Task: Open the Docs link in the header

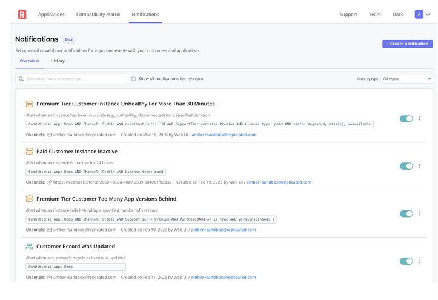Action: tap(397, 14)
